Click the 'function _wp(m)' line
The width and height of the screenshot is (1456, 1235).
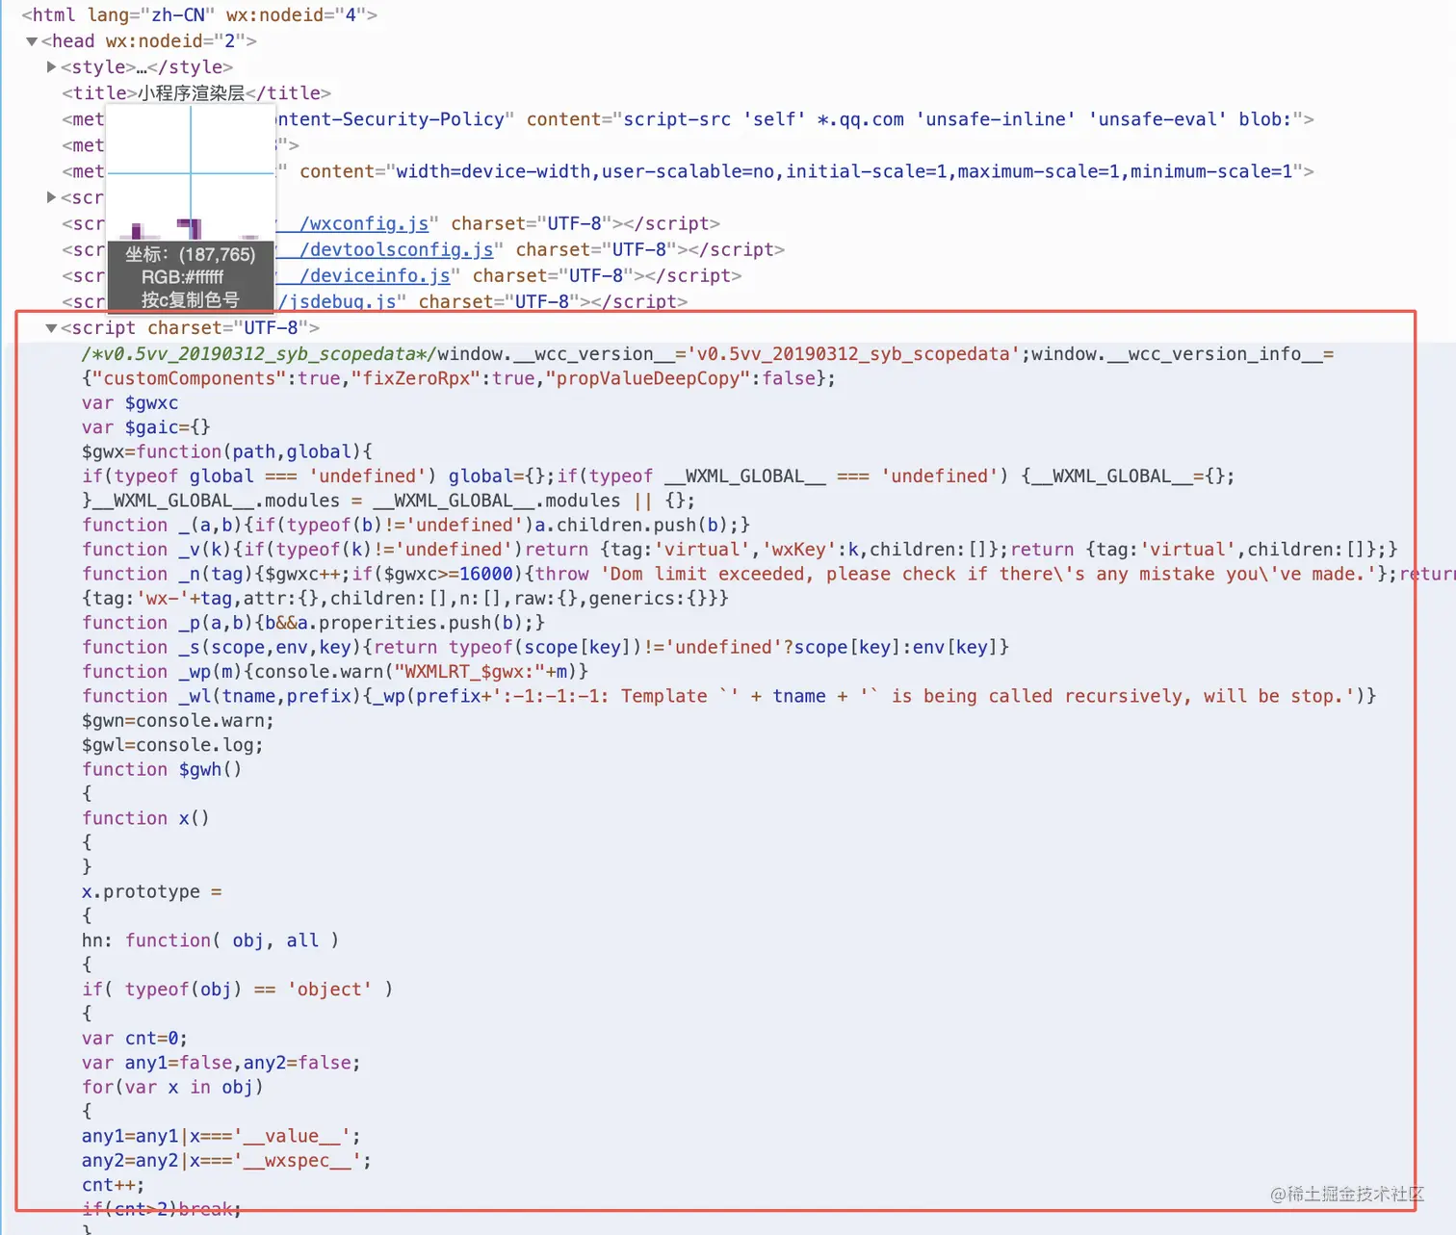335,672
